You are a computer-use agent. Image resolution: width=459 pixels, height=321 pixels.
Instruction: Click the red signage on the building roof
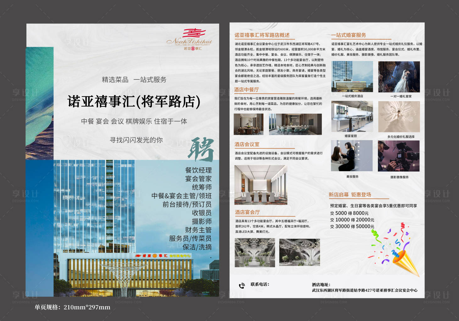[163, 256]
